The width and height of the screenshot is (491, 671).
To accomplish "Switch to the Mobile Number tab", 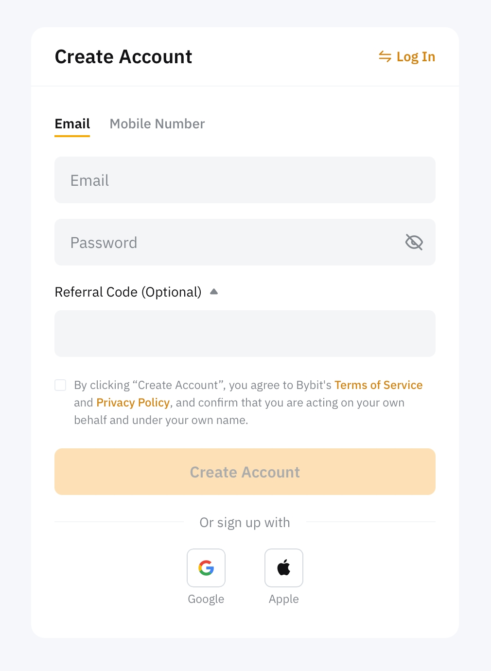I will pyautogui.click(x=157, y=124).
